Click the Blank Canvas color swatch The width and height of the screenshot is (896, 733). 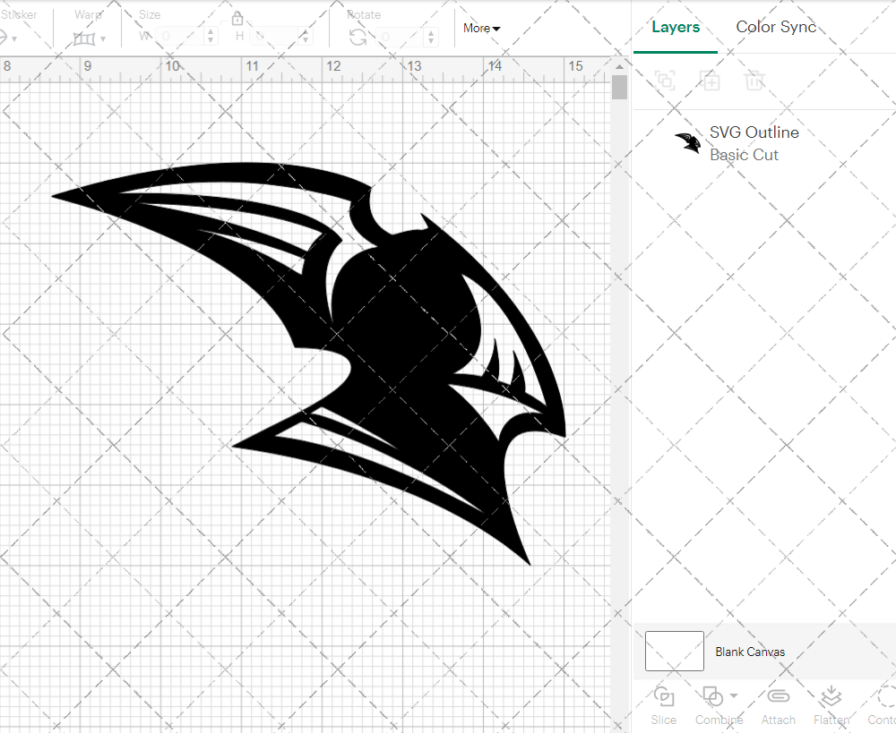(x=674, y=651)
